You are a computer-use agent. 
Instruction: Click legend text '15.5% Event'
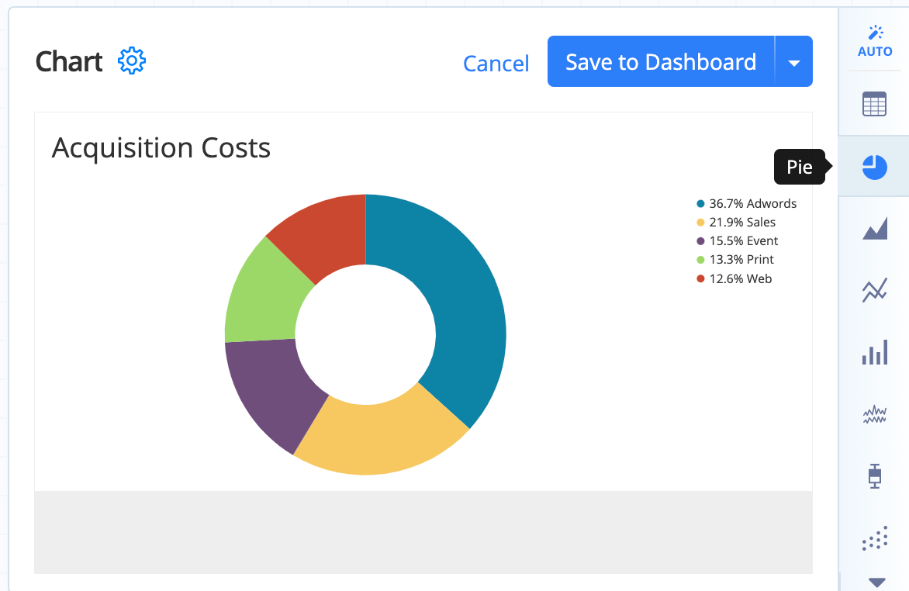pos(744,240)
